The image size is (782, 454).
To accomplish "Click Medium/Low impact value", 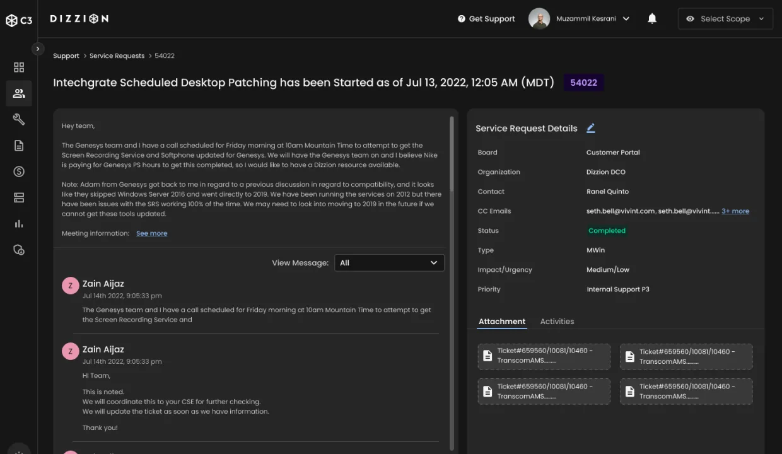I will tap(608, 270).
